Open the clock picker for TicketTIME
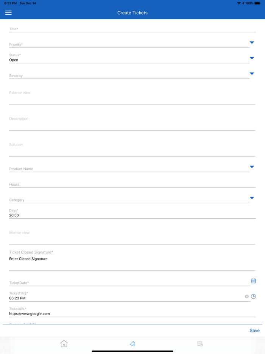 (253, 296)
